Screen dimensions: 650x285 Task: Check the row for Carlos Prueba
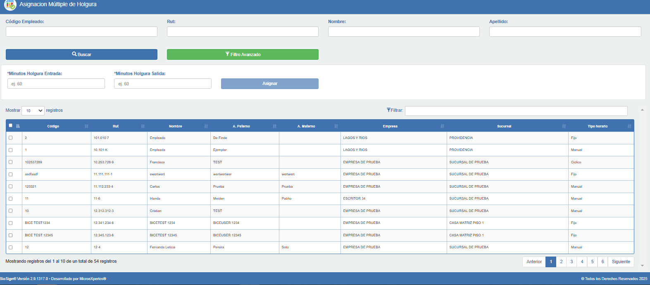pos(11,186)
